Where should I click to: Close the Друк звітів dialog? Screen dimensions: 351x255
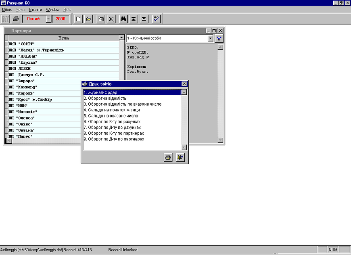click(184, 84)
